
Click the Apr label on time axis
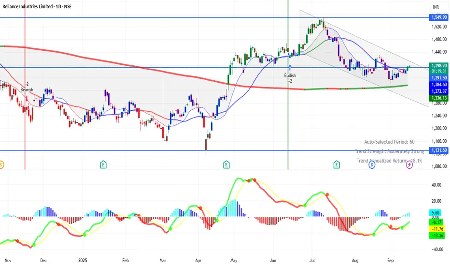click(x=198, y=261)
